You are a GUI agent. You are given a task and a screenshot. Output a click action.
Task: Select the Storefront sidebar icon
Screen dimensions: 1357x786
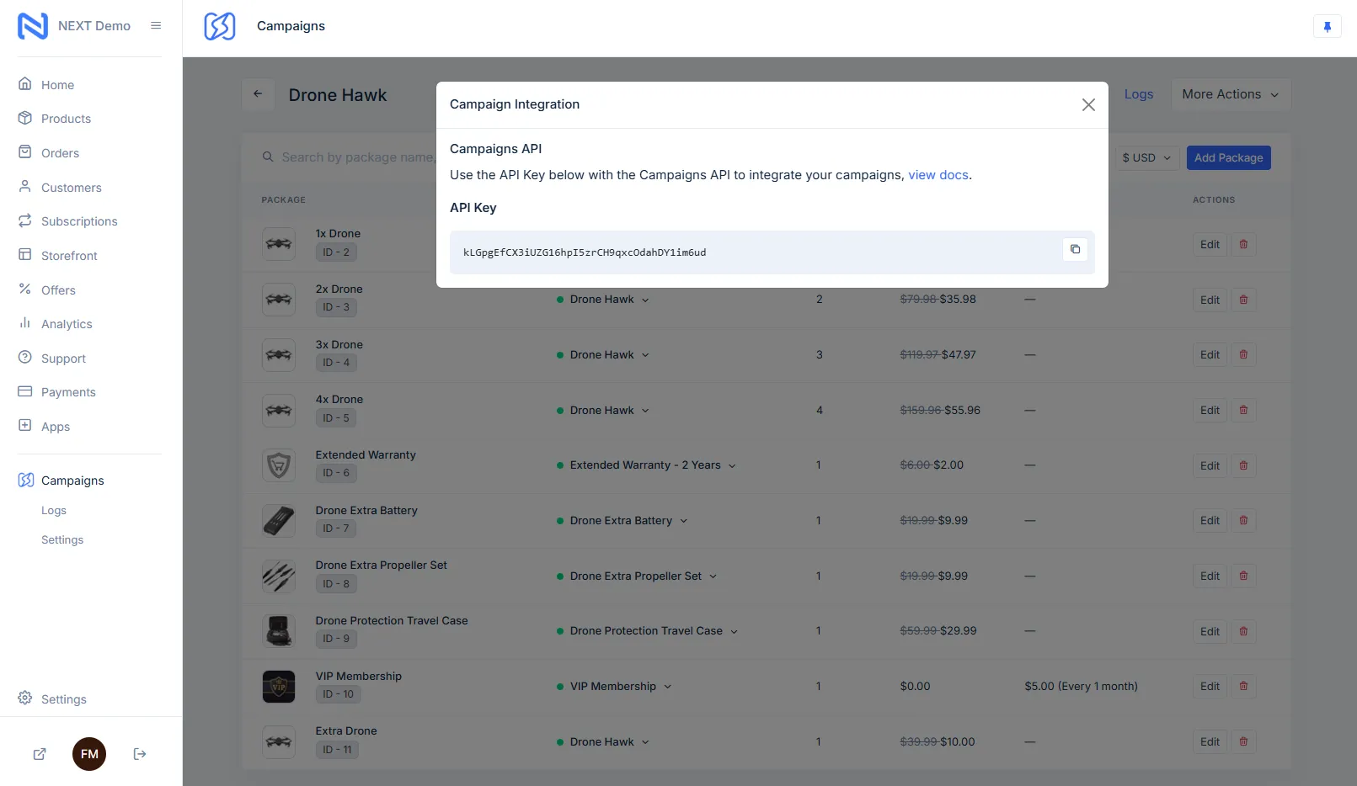(x=25, y=255)
